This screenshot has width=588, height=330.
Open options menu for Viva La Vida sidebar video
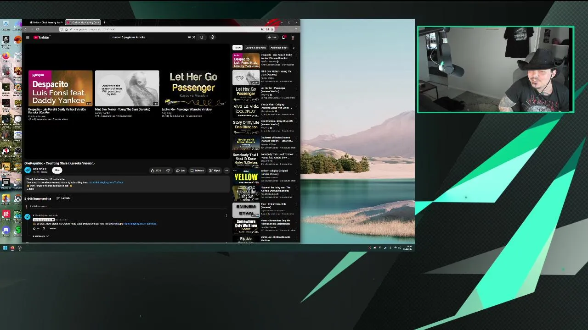click(x=296, y=105)
